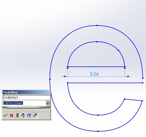Increase value with spinner up arrow
Image resolution: width=146 pixels, height=137 pixels.
point(48,102)
